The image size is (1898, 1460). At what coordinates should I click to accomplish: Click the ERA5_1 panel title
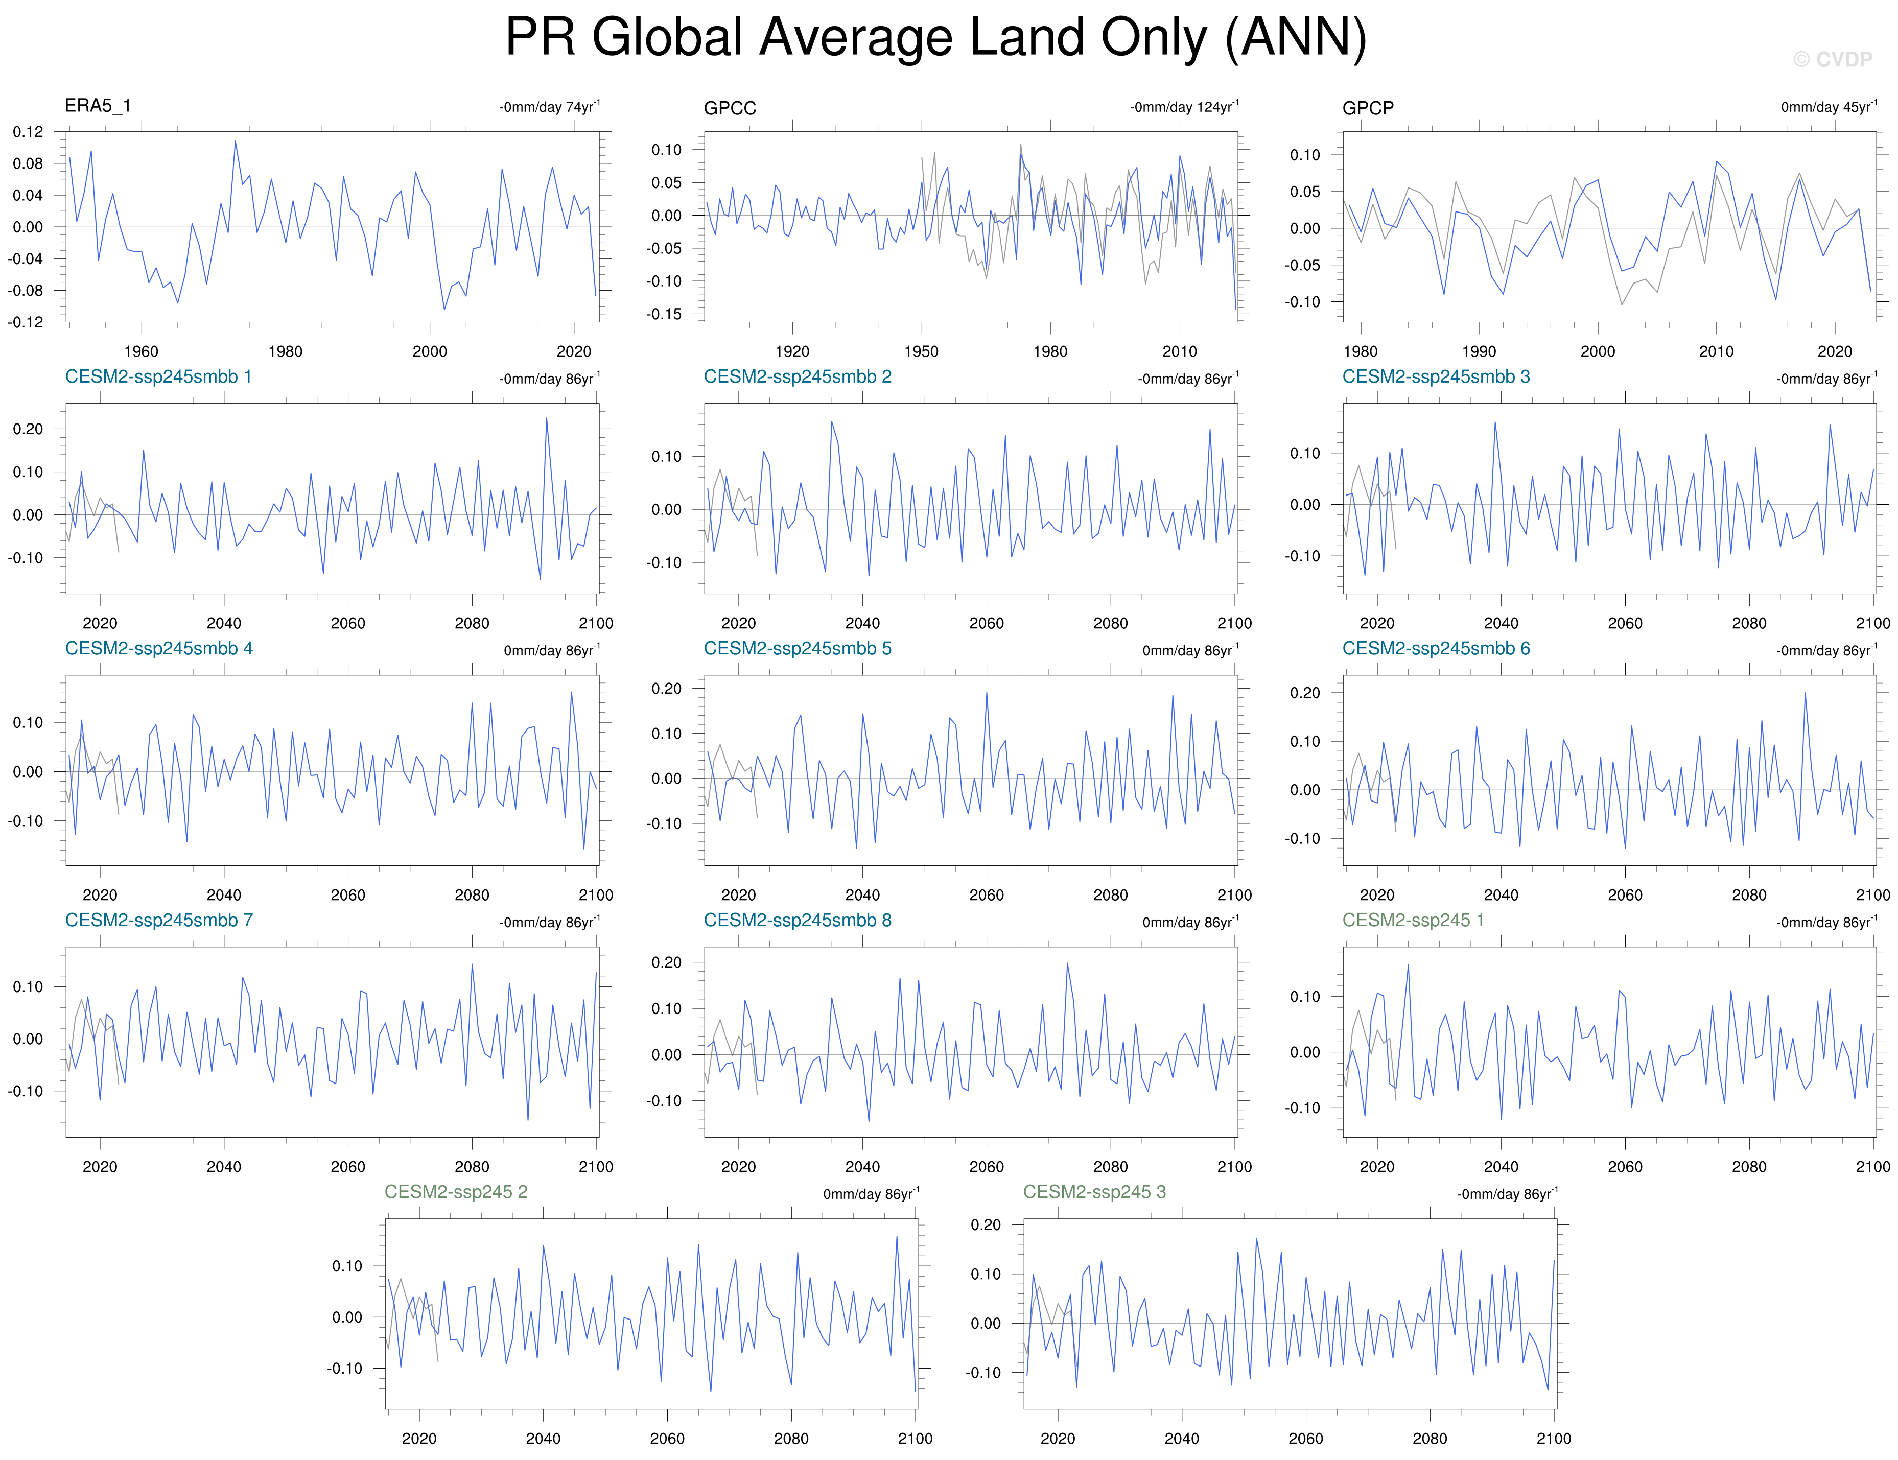click(x=98, y=106)
